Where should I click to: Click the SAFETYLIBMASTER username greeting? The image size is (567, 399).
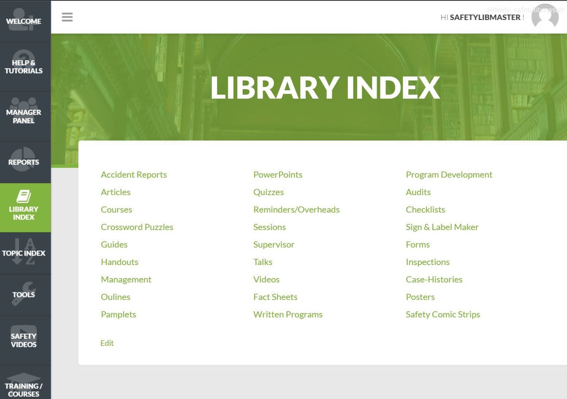click(486, 17)
